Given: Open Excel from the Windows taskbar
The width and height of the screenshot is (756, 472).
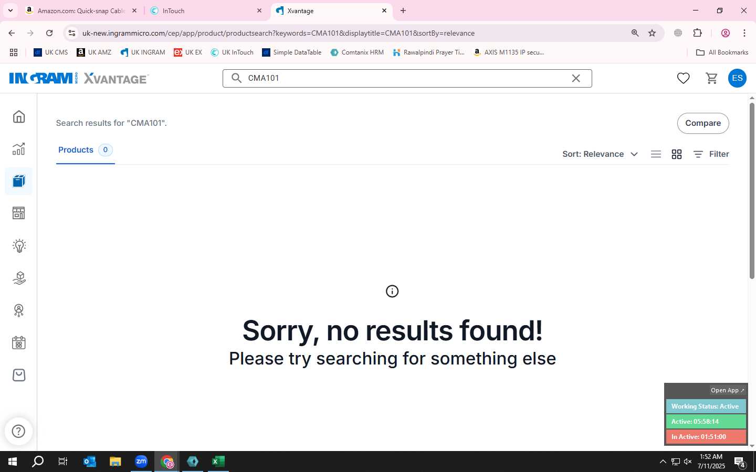Looking at the screenshot, I should point(218,462).
